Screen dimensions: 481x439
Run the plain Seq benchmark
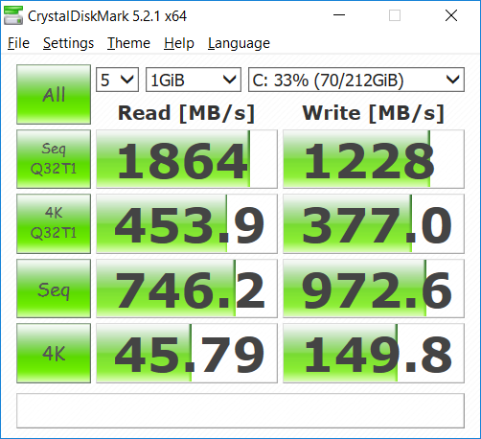[x=54, y=289]
